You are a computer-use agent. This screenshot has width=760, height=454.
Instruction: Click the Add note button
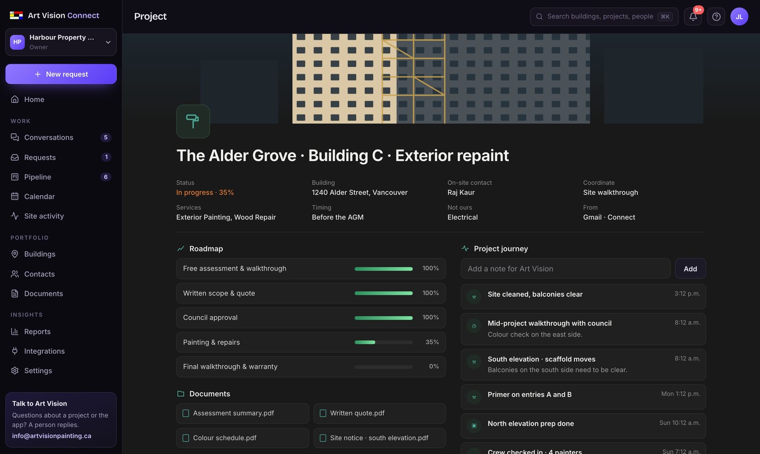click(x=690, y=269)
